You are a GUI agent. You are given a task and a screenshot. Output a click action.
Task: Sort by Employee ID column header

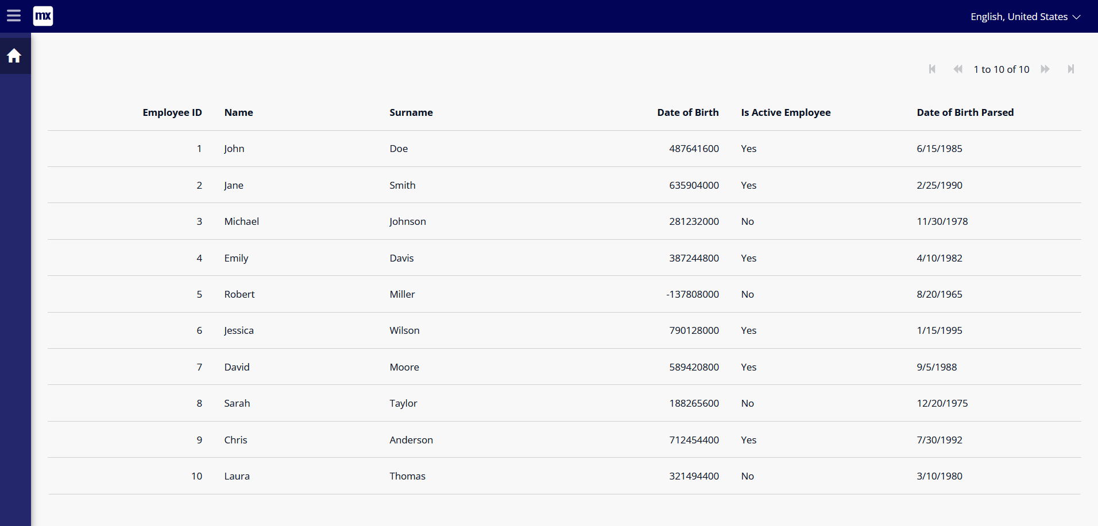[x=172, y=112]
